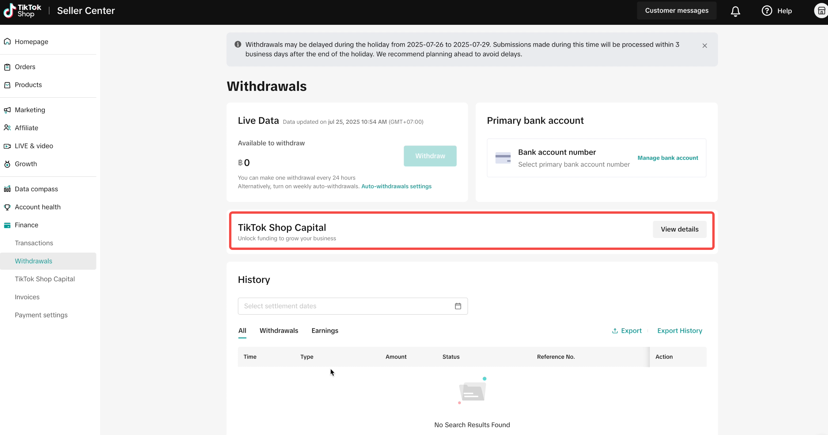Image resolution: width=828 pixels, height=435 pixels.
Task: Click the Withdraw button
Action: coord(430,156)
